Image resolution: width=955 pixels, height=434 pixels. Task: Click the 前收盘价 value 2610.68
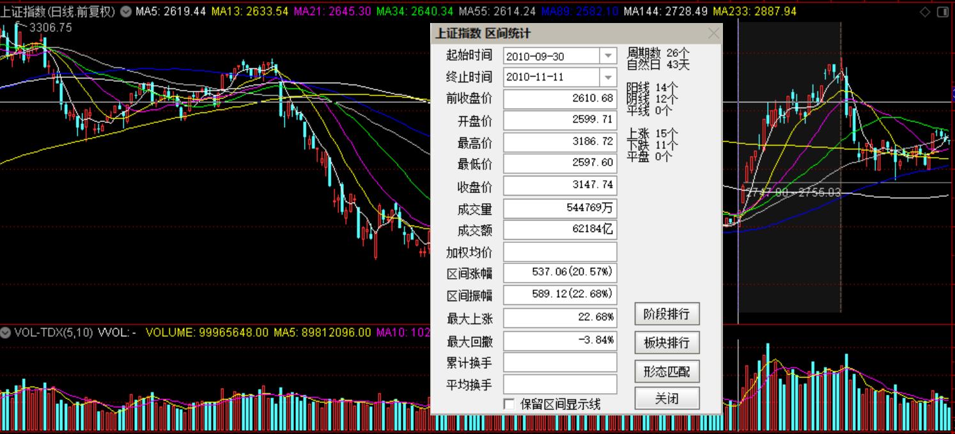(x=560, y=99)
